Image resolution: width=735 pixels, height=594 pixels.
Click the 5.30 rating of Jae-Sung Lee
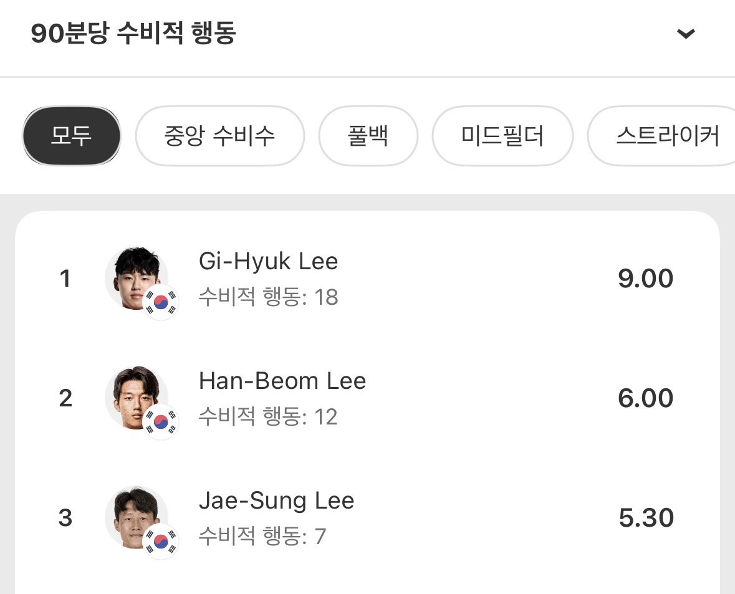click(646, 517)
